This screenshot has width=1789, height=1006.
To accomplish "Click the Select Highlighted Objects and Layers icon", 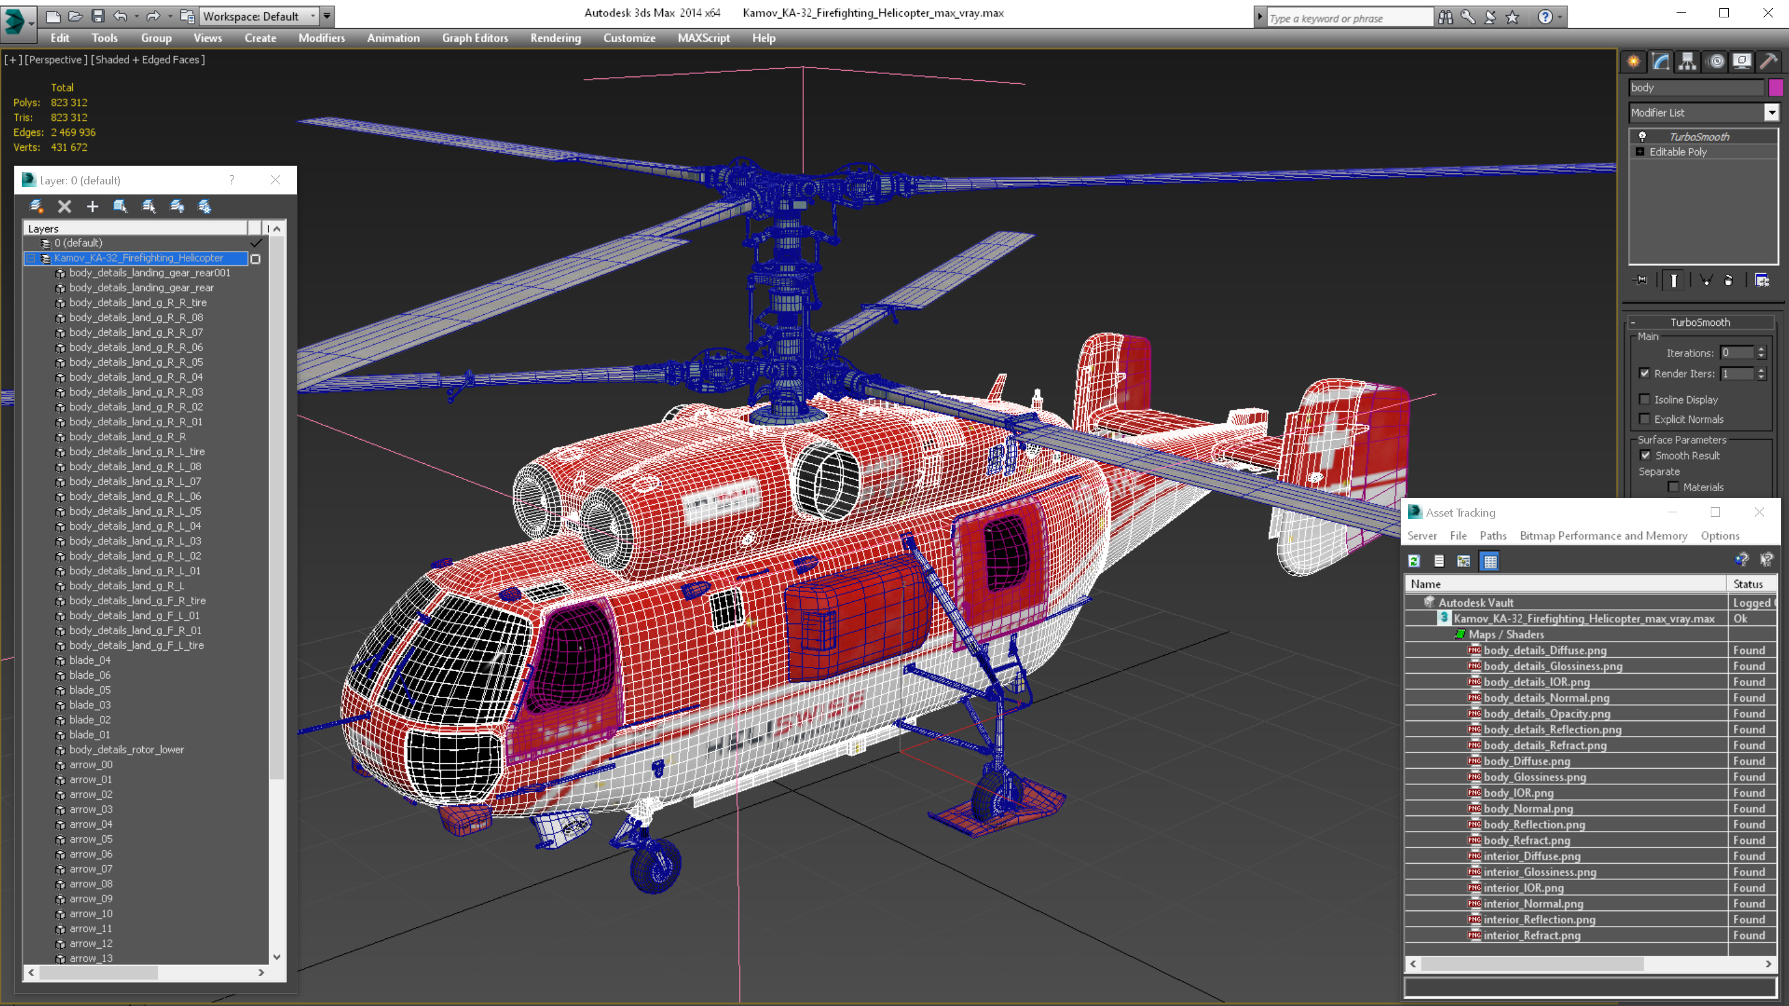I will click(120, 206).
